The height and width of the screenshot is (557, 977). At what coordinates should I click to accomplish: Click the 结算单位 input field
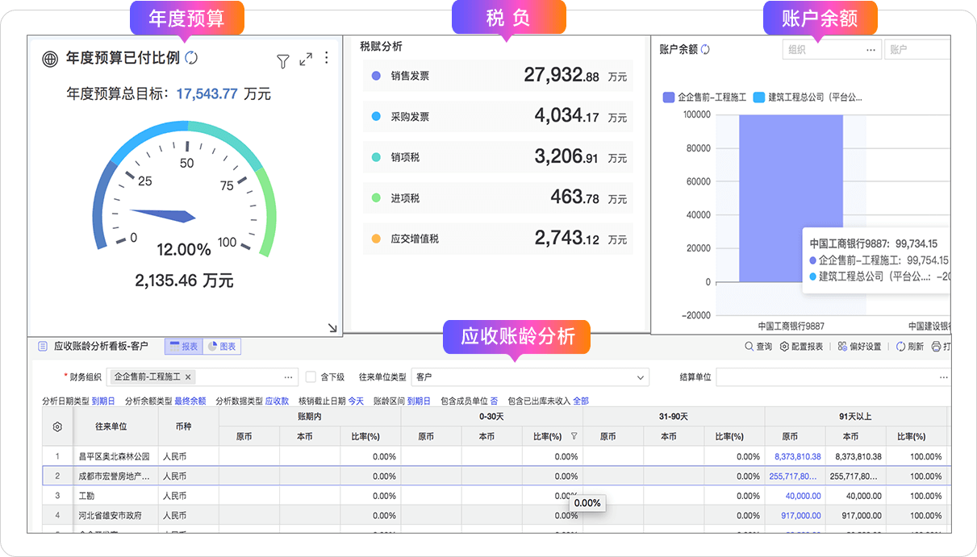[x=827, y=377]
